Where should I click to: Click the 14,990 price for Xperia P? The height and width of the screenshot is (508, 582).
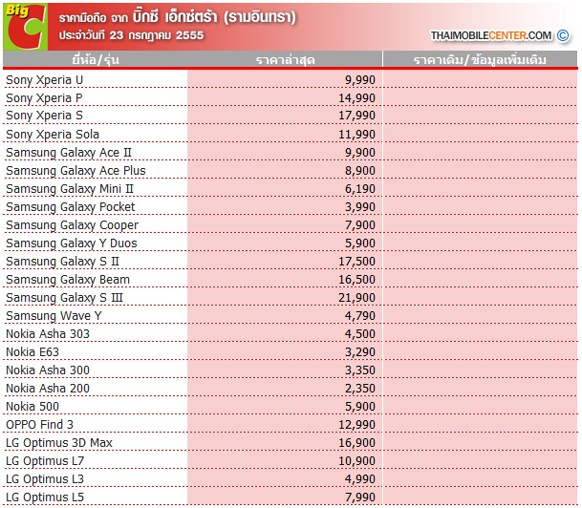[x=356, y=98]
